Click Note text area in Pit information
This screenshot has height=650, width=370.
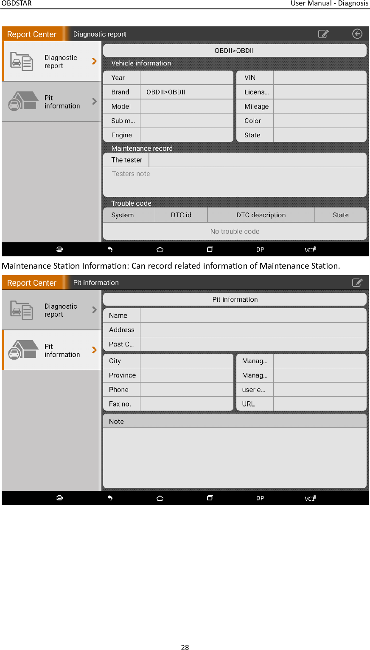pyautogui.click(x=235, y=457)
